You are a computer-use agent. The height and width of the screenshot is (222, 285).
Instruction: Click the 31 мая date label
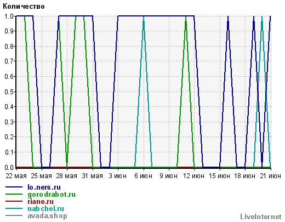pos(92,176)
